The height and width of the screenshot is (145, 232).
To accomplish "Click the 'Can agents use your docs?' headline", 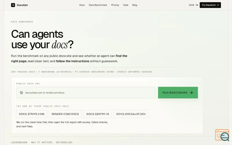I will [42, 39].
